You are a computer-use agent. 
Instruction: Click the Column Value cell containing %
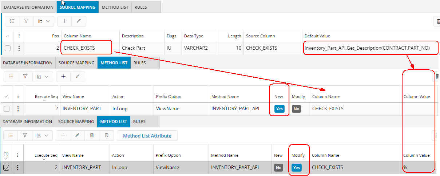point(419,168)
